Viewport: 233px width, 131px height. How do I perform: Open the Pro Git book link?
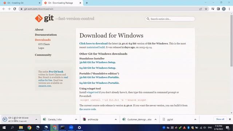[x=56, y=72]
